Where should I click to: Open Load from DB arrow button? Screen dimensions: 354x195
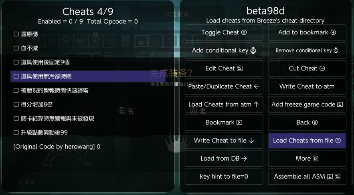coord(224,159)
